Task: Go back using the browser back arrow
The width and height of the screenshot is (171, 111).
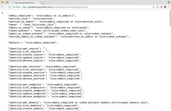Action: [x=2, y=7]
